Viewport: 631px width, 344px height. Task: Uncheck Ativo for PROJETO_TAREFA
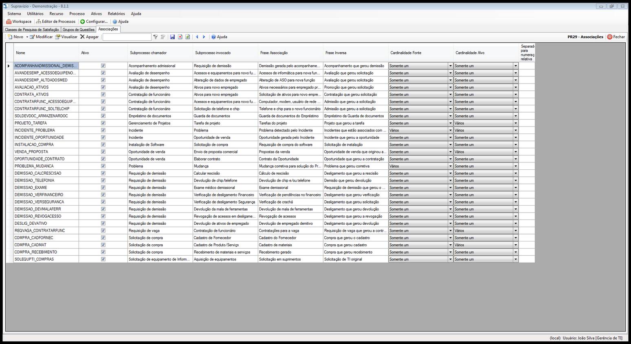103,123
